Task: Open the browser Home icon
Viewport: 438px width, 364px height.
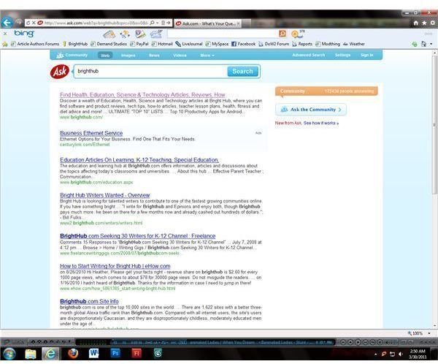Action: 416,23
